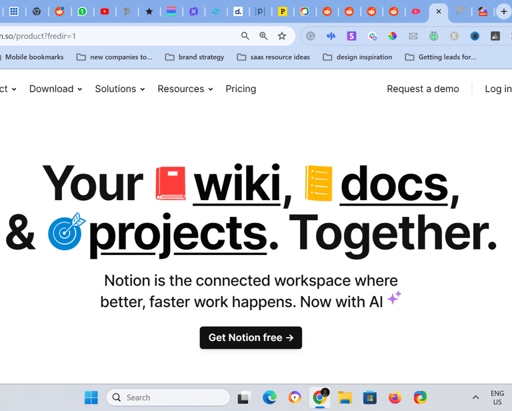Switch to the Tailwind CSS wave tab
Screen dimensions: 512x411
pos(216,11)
